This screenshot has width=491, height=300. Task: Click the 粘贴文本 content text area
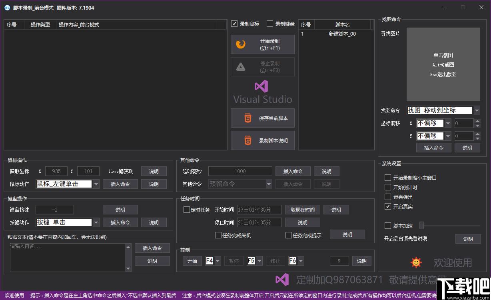click(68, 258)
